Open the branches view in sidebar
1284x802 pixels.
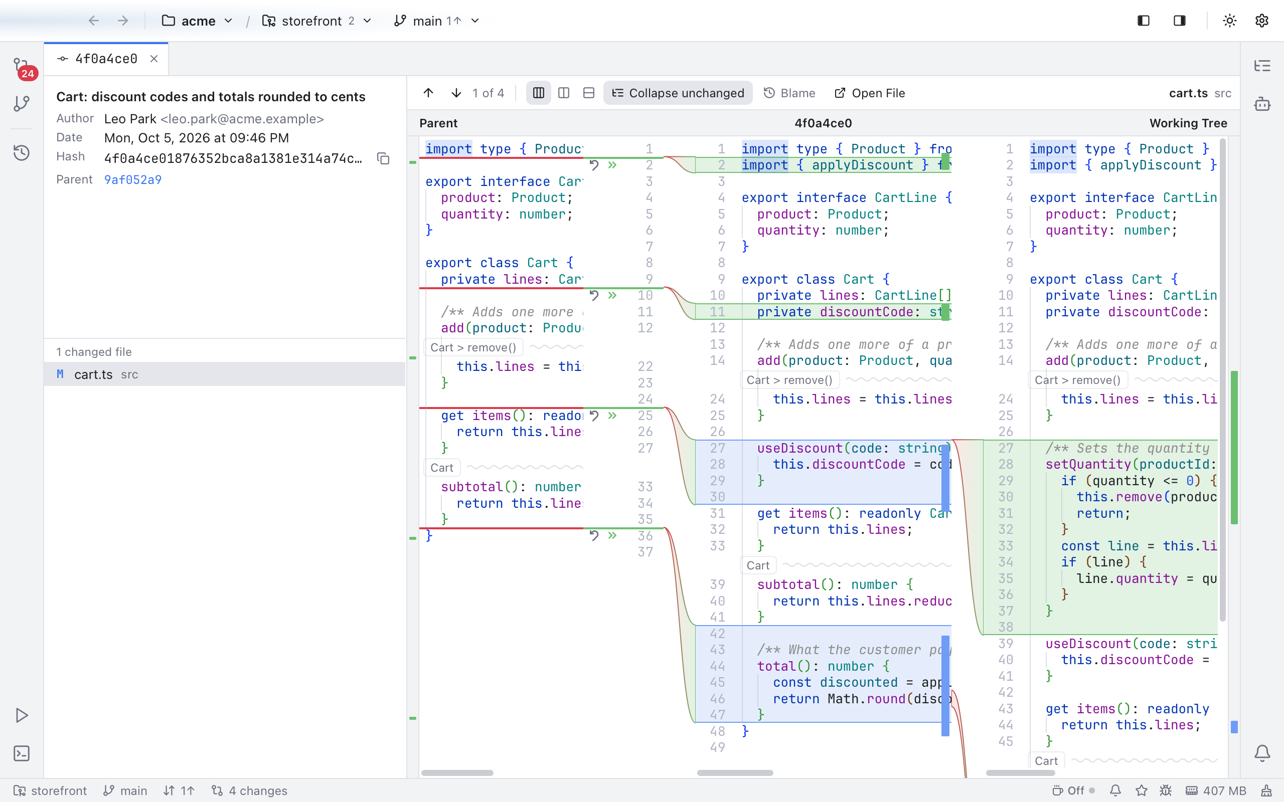click(22, 103)
